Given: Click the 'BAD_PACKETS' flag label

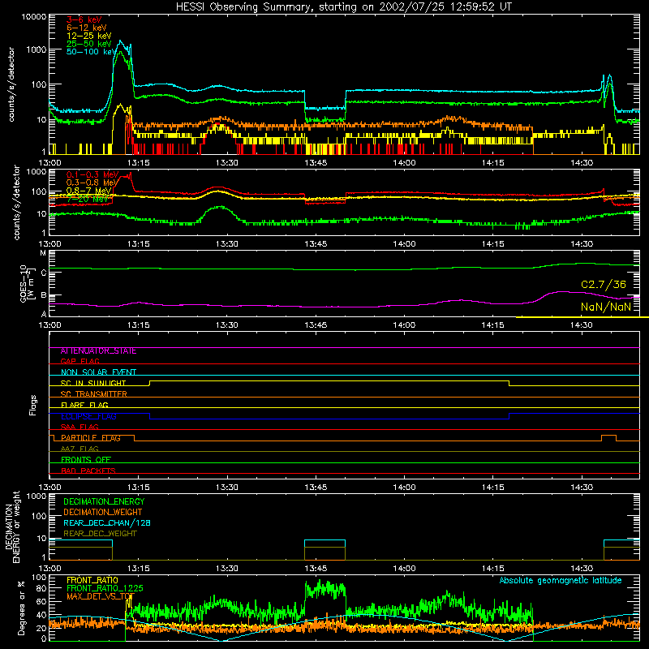Looking at the screenshot, I should (x=88, y=471).
